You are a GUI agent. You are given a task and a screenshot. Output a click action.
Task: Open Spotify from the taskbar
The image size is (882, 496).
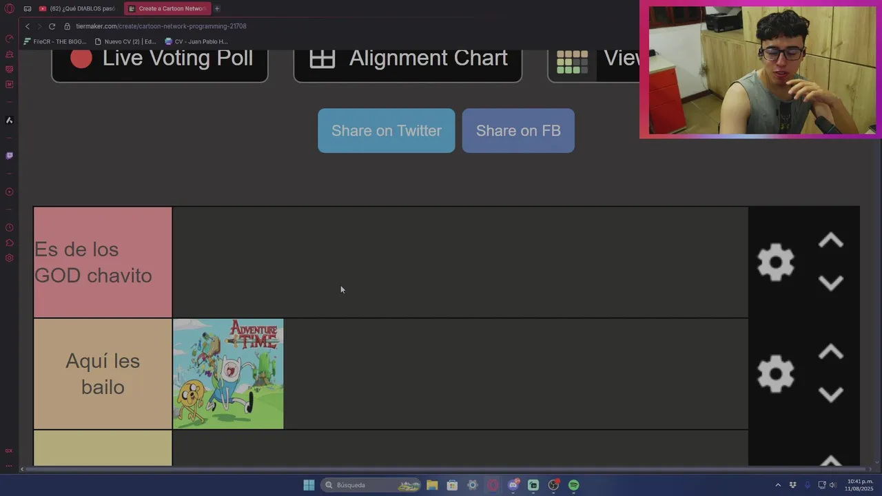click(x=573, y=485)
